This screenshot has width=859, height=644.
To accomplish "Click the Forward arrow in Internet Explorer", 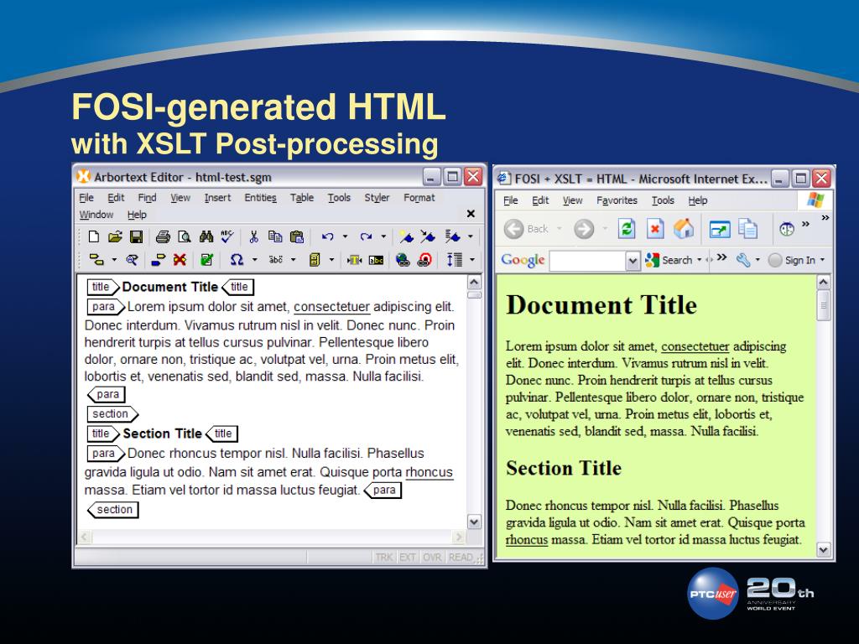I will click(584, 228).
